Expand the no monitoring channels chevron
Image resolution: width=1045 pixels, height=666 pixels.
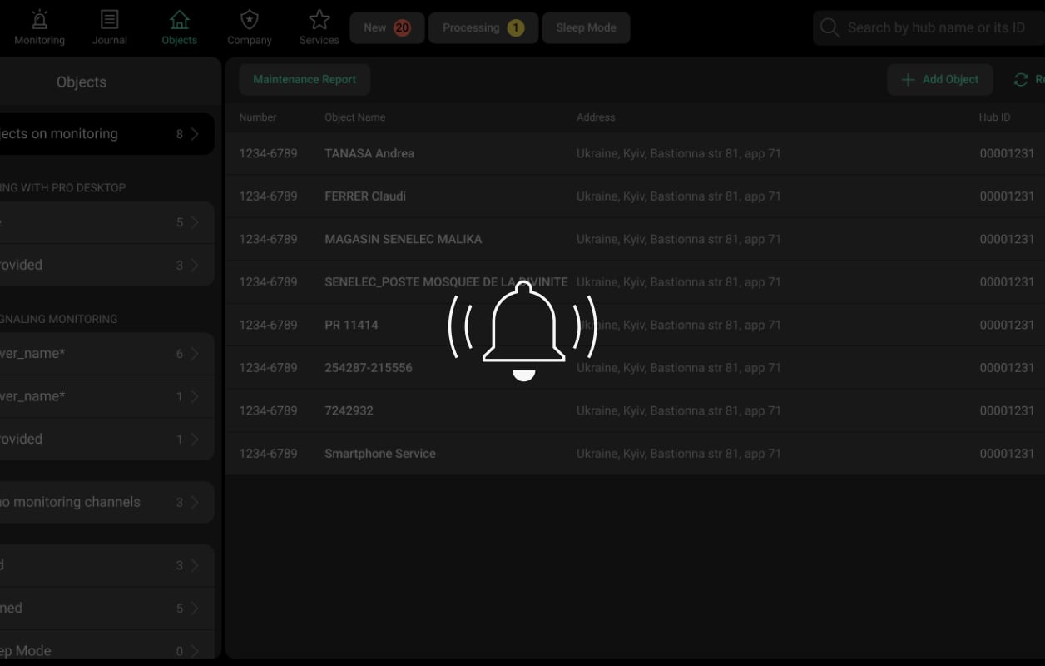click(x=194, y=503)
